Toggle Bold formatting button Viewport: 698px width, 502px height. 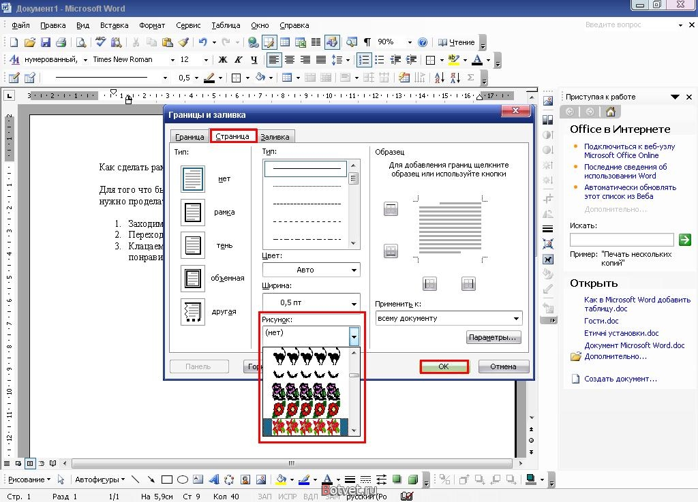(223, 59)
